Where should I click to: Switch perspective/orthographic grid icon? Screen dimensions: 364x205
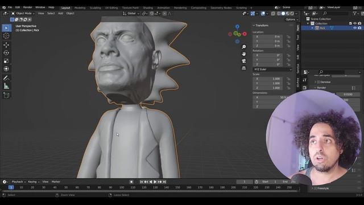(244, 68)
